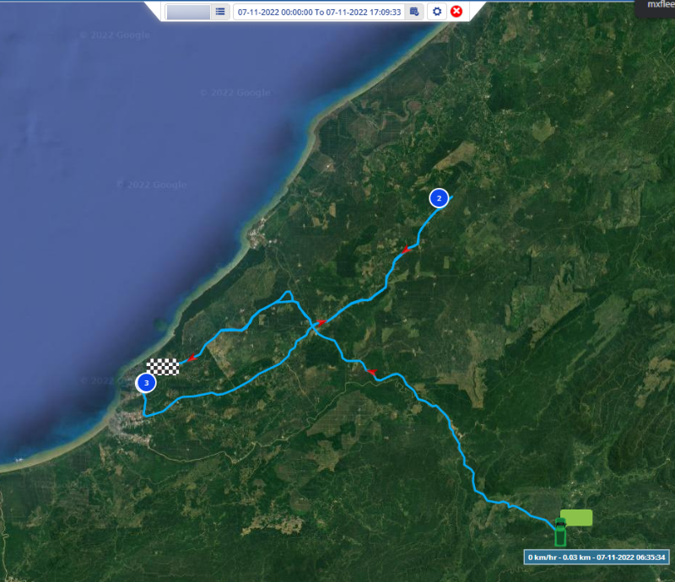
Task: Click the date range input field
Action: pyautogui.click(x=319, y=12)
